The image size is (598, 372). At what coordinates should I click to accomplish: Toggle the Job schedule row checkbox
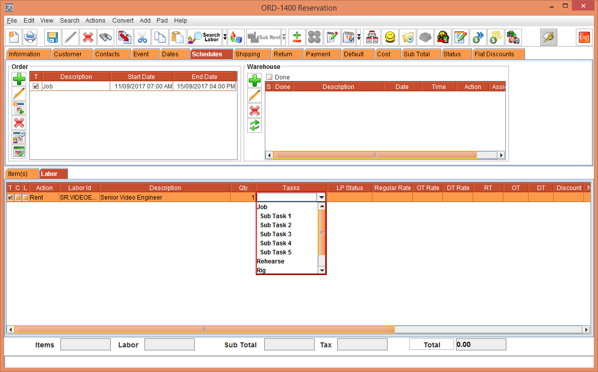[x=36, y=86]
